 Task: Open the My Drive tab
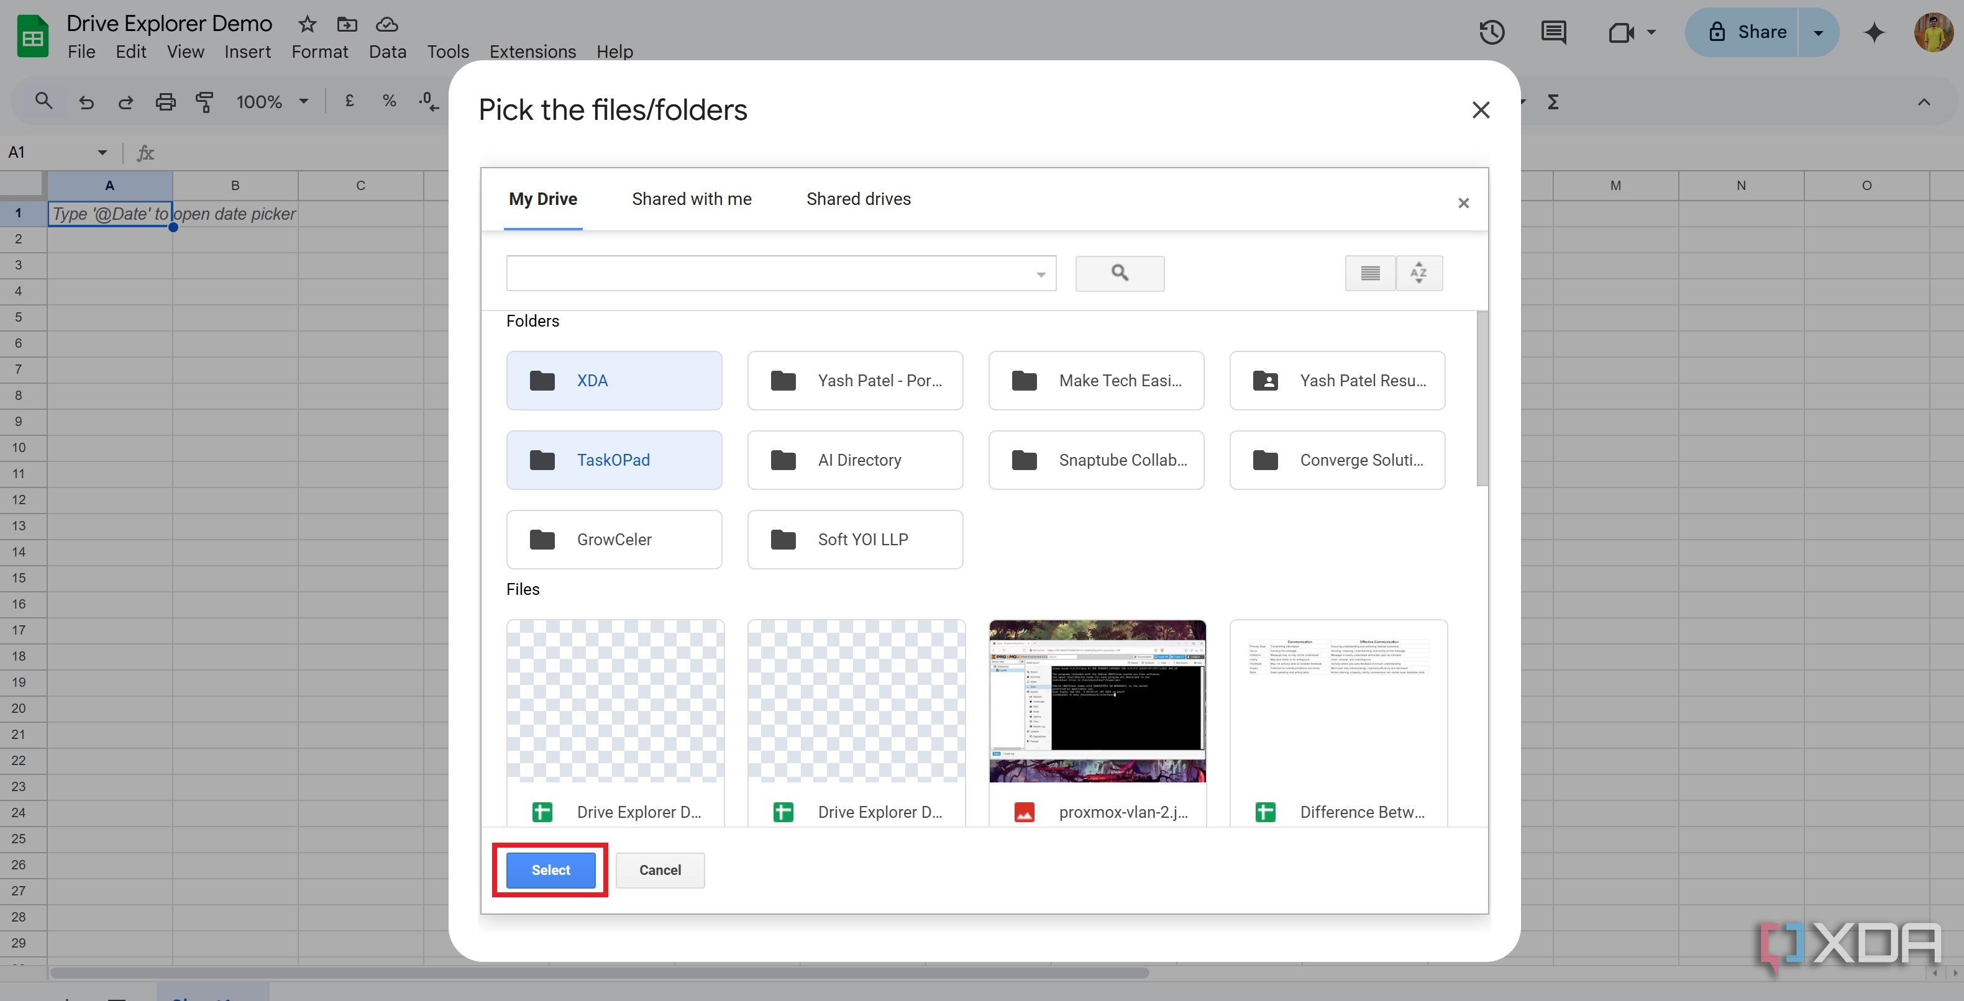tap(543, 199)
